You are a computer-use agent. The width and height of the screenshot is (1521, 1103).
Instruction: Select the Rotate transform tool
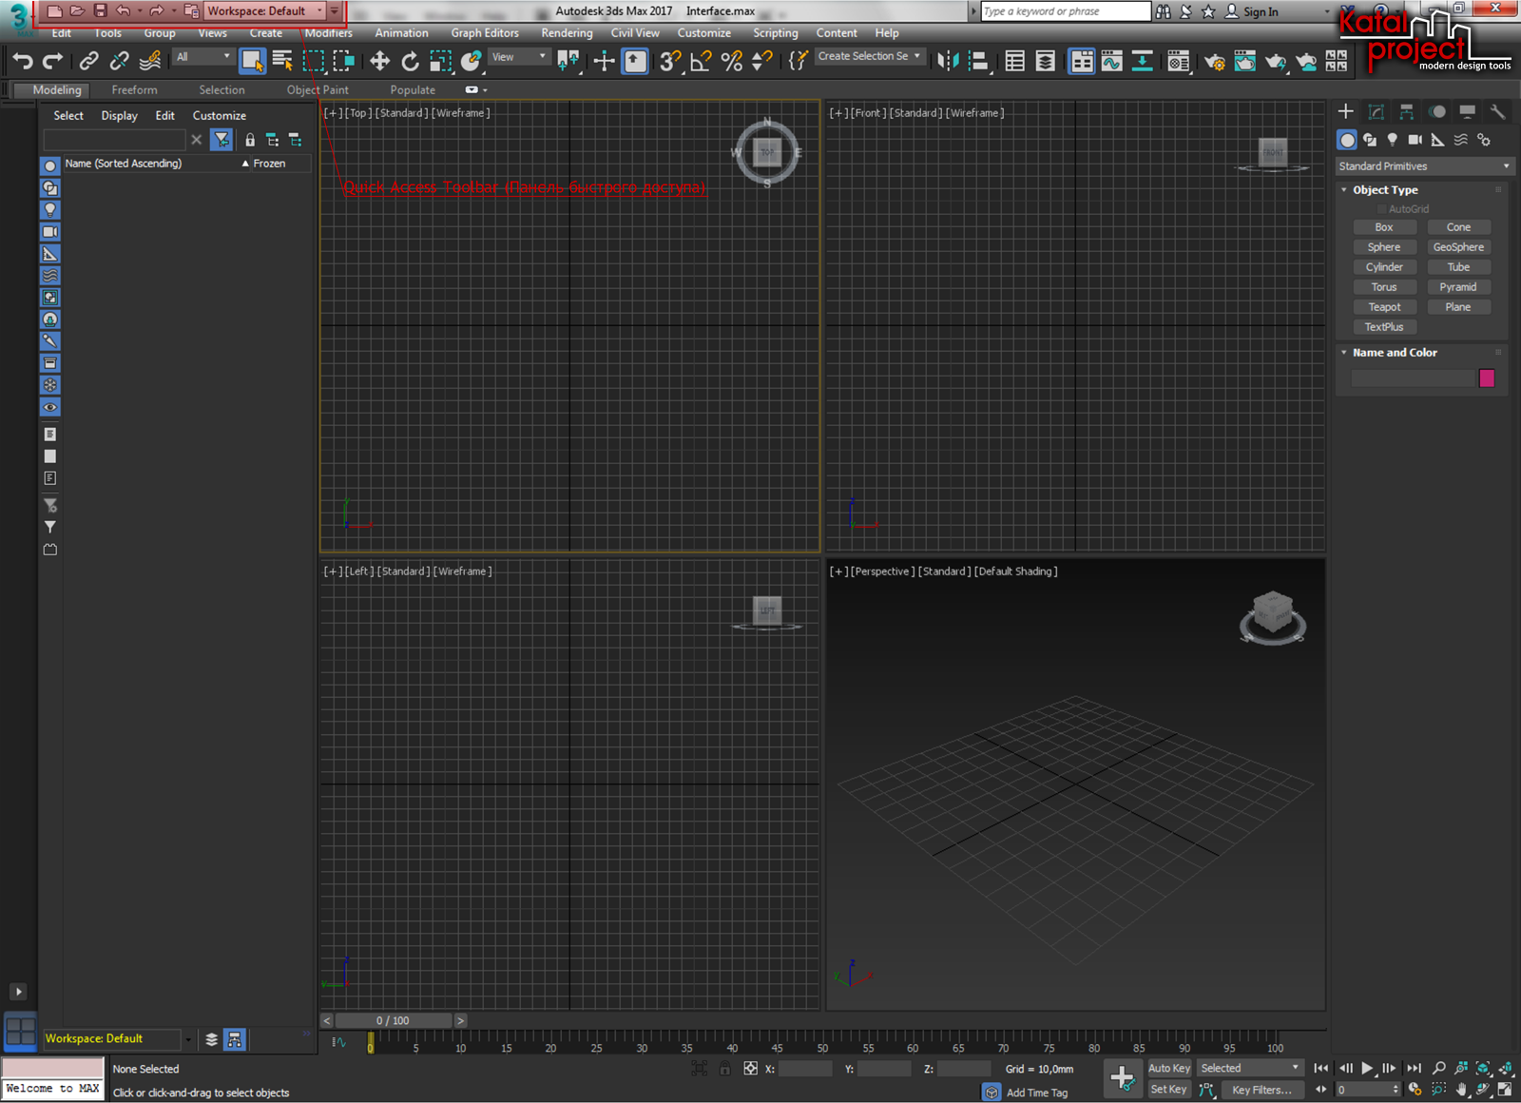(410, 61)
